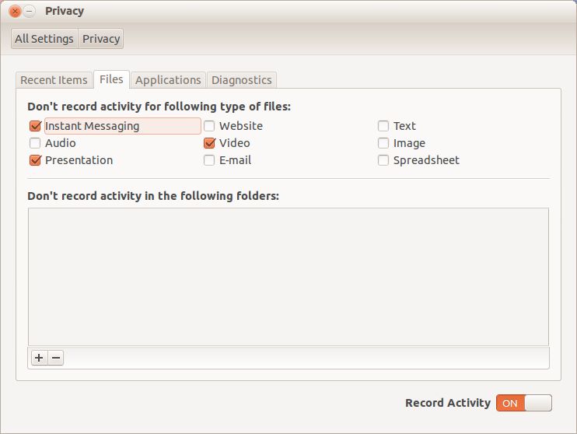Click the Privacy breadcrumb button

coord(101,39)
